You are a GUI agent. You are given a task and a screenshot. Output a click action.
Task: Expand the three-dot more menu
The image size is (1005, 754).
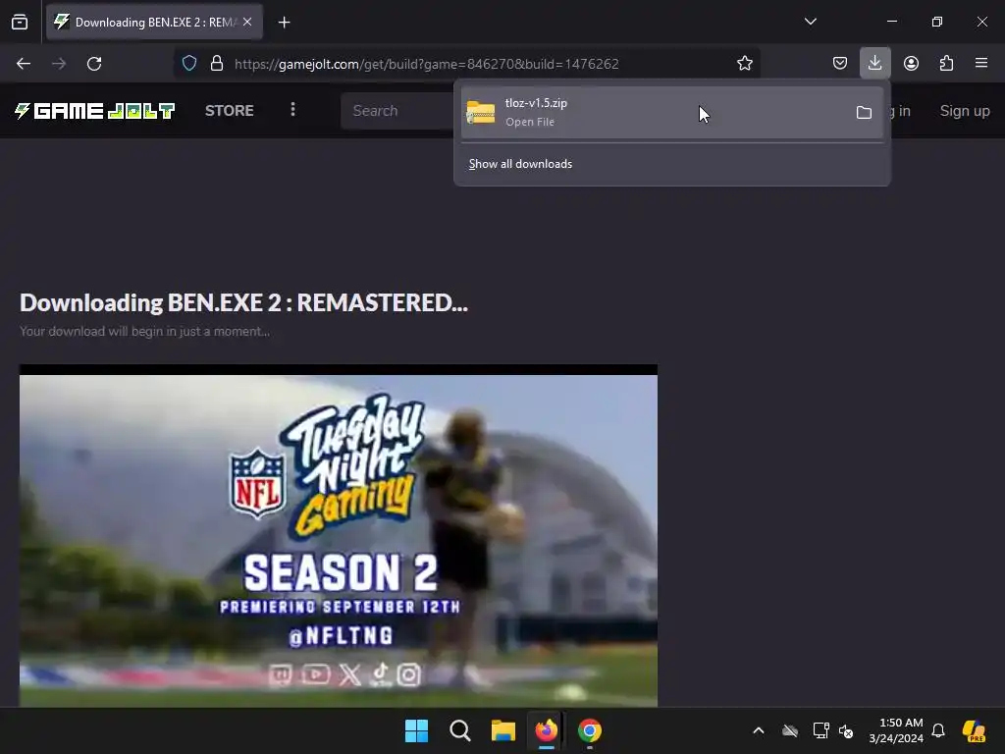pos(292,110)
